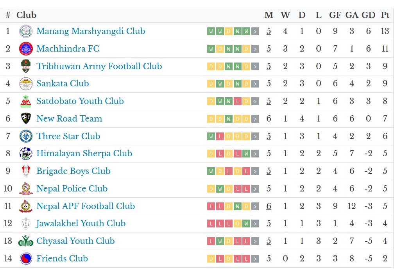Click the Manang Marshyangdi Club crest icon
The image size is (394, 270).
[26, 31]
